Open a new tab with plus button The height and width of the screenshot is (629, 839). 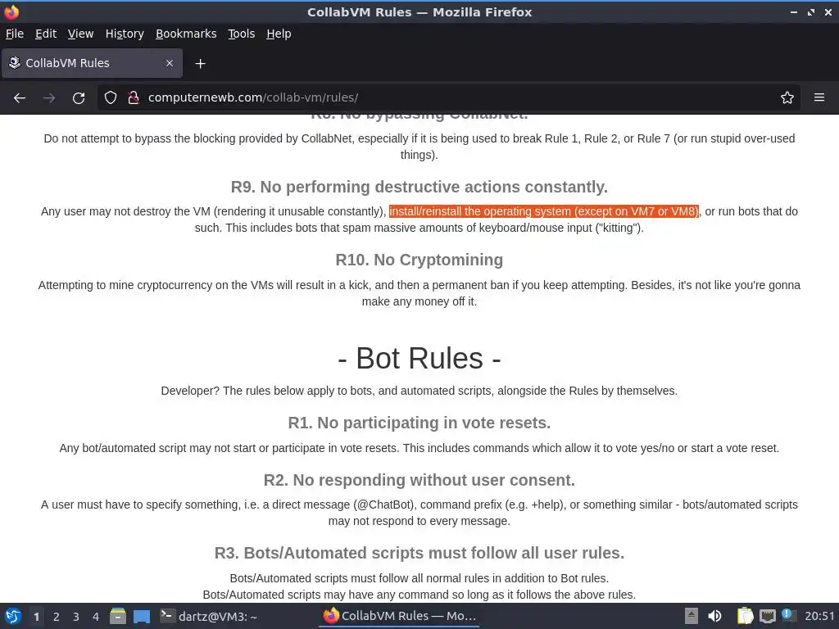[x=200, y=64]
